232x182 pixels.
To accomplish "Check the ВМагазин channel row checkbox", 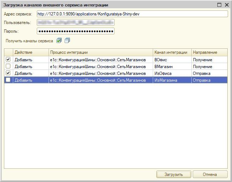I will click(8, 66).
